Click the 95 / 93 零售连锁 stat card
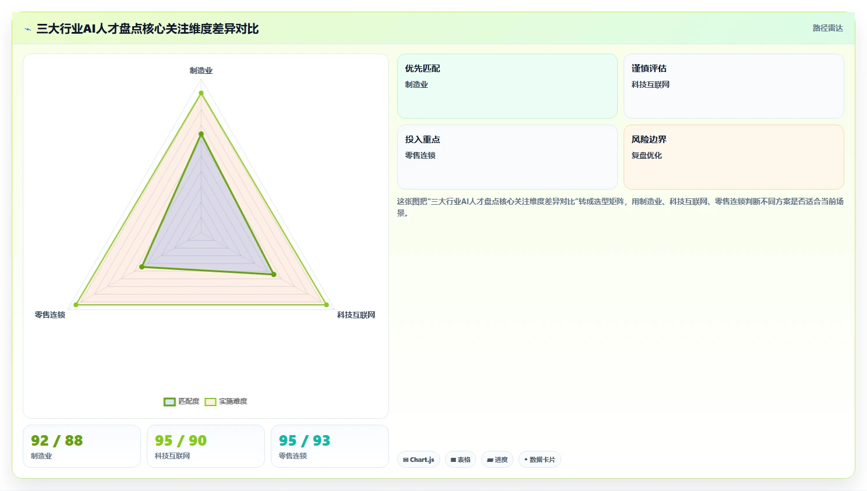Viewport: 867px width, 491px height. (x=330, y=446)
